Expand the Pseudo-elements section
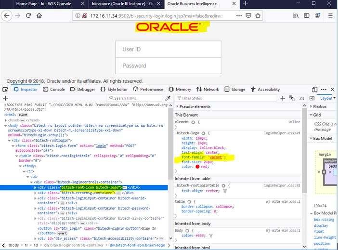Screen dimensions: 338x250 coord(177,106)
